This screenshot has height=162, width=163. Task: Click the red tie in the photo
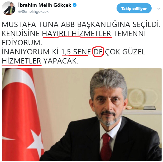[106, 147]
